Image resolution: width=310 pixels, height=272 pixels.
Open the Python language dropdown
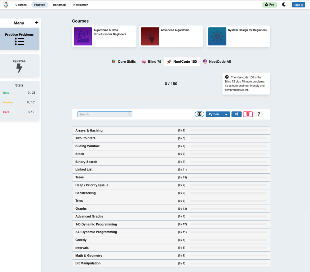(x=218, y=114)
